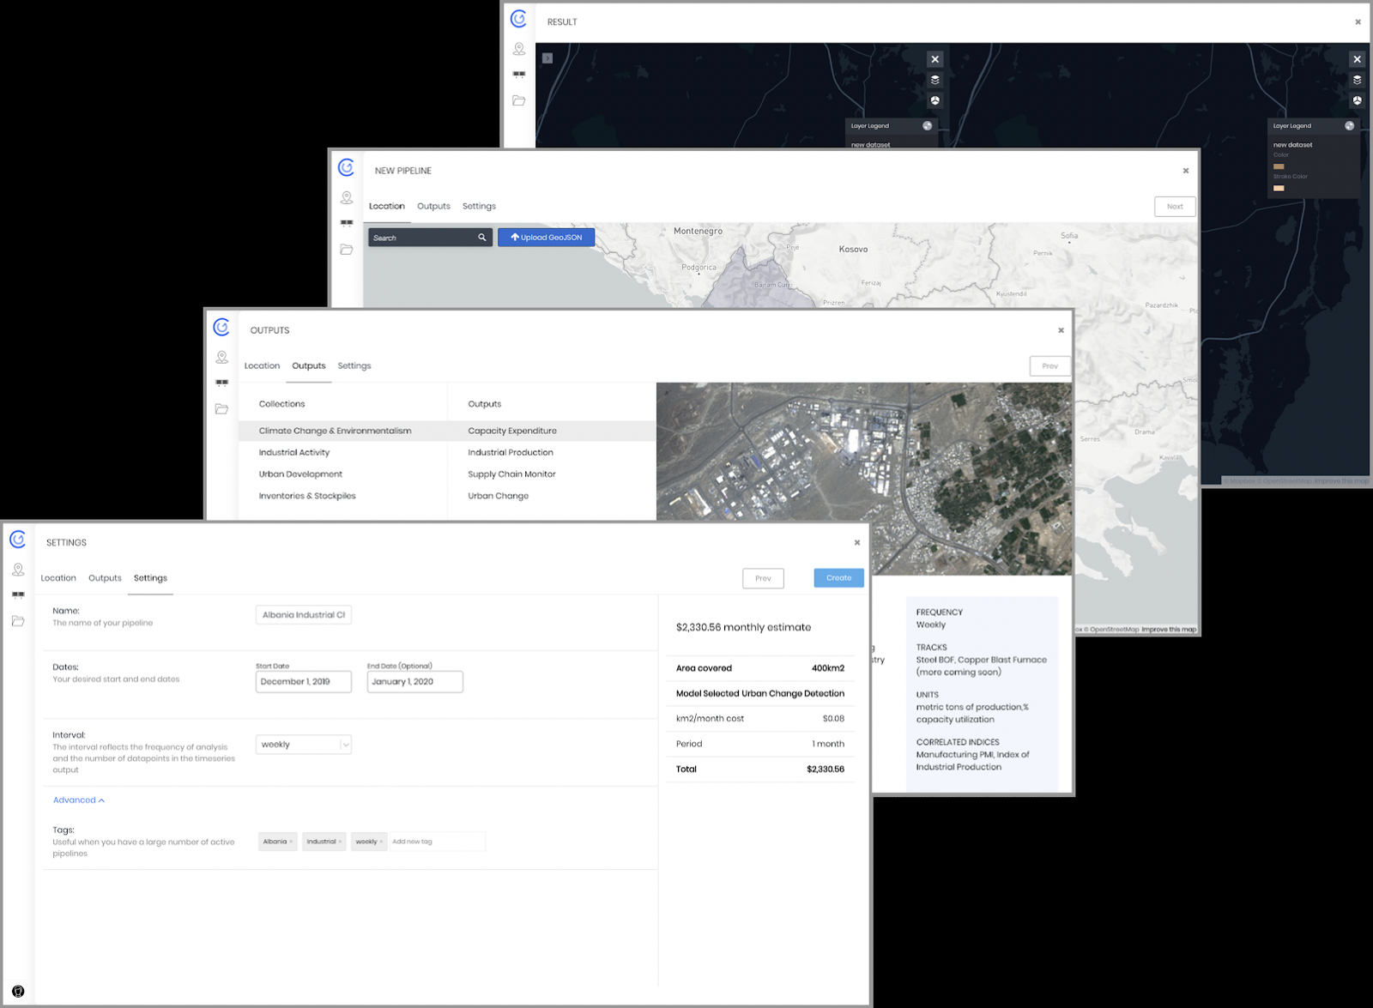1373x1008 pixels.
Task: Remove the Industrial tag
Action: (340, 842)
